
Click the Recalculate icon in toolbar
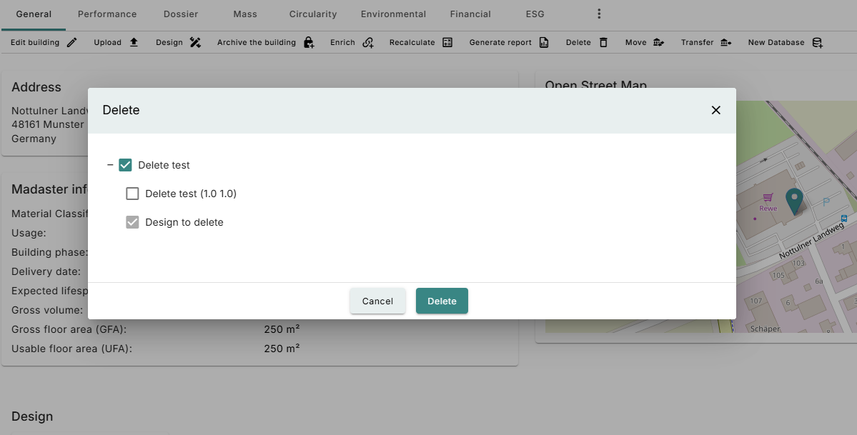pos(447,43)
